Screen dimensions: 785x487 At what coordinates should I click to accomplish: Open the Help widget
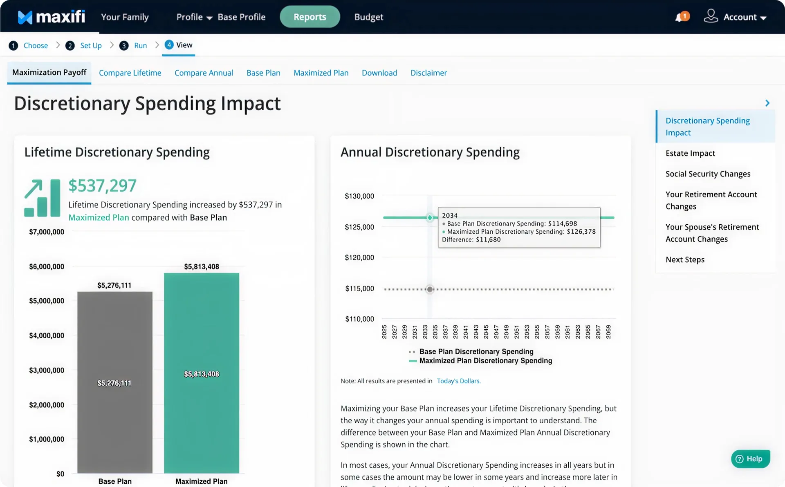click(x=750, y=459)
